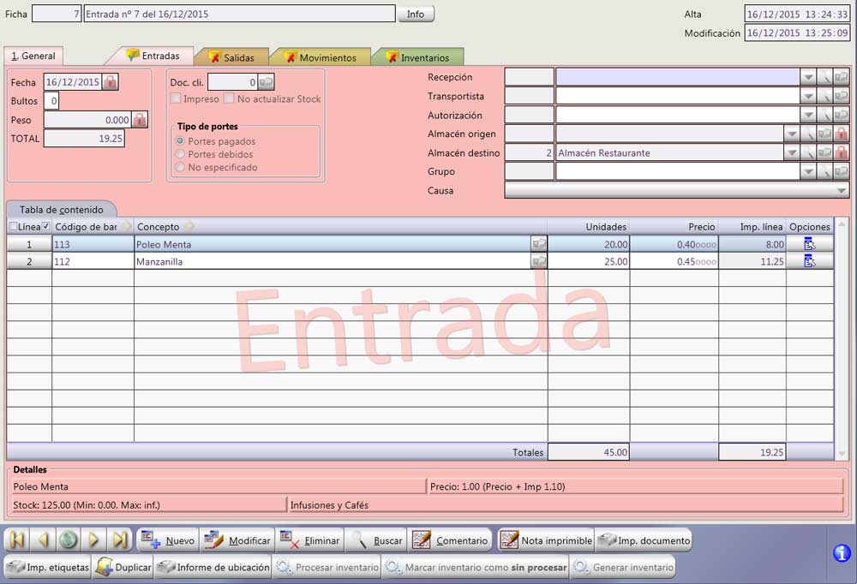Click the Duplicar button

tap(123, 567)
